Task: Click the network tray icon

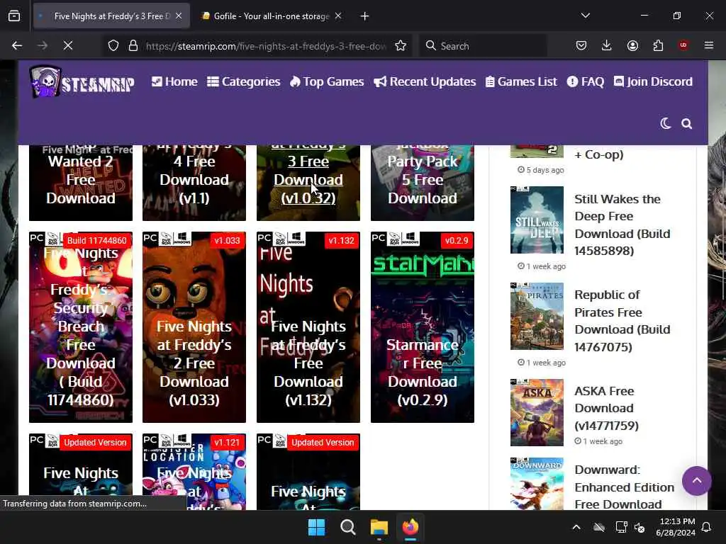Action: [620, 527]
